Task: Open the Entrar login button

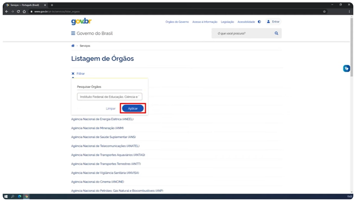Action: 273,22
